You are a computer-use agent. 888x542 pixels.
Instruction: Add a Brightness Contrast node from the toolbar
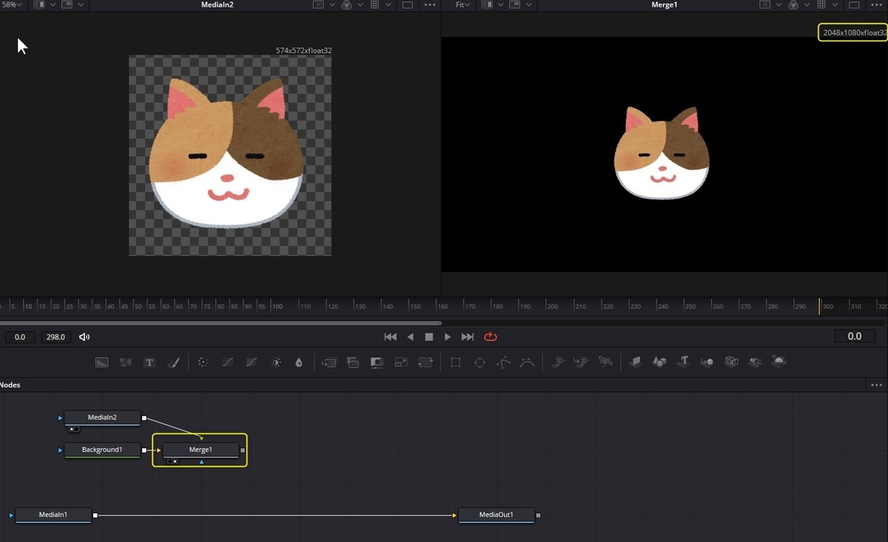[276, 362]
